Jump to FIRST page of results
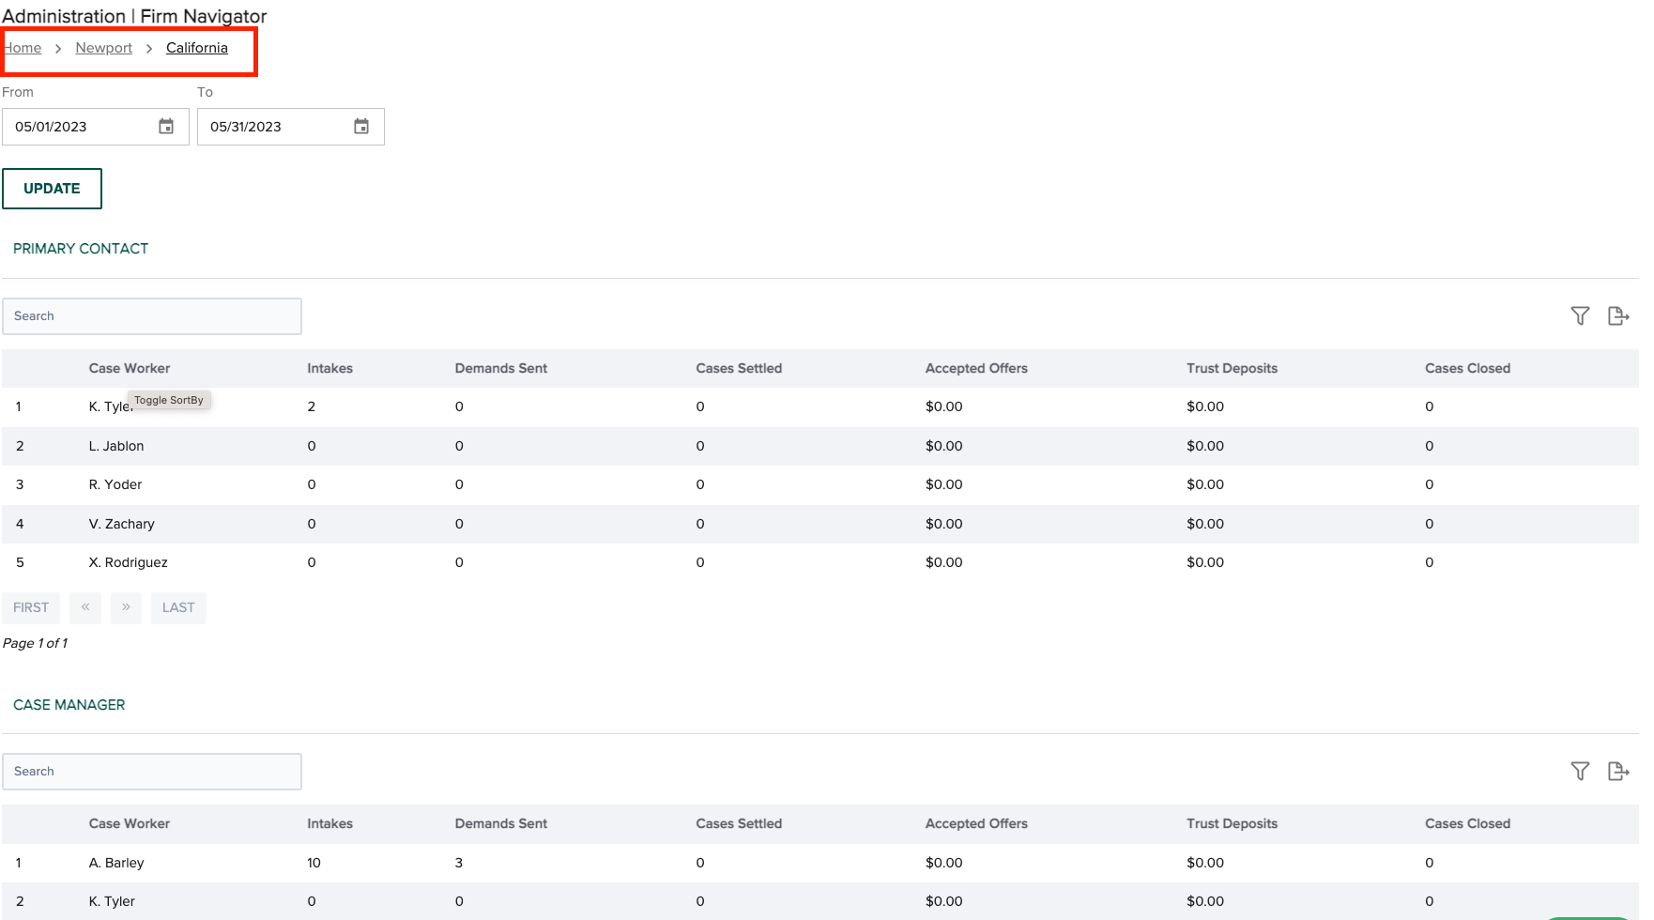Screen dimensions: 1654x920 point(31,607)
